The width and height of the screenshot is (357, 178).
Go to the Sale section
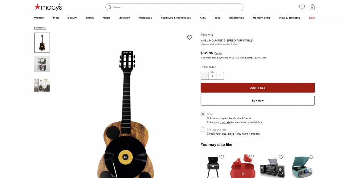pos(312,18)
